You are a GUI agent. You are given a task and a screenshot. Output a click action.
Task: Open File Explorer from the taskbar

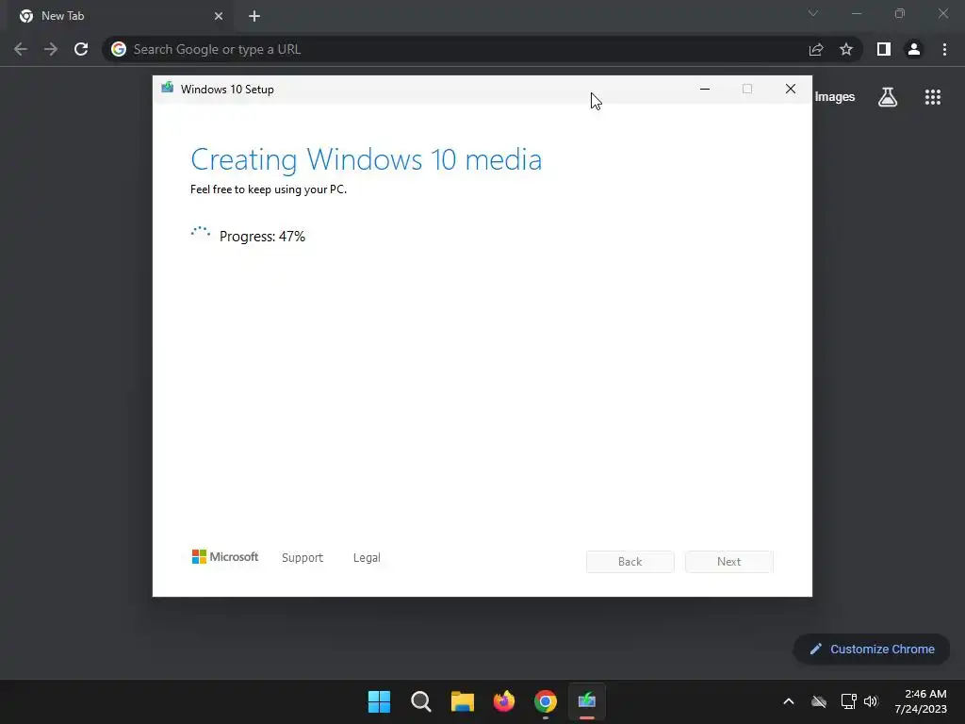[462, 701]
